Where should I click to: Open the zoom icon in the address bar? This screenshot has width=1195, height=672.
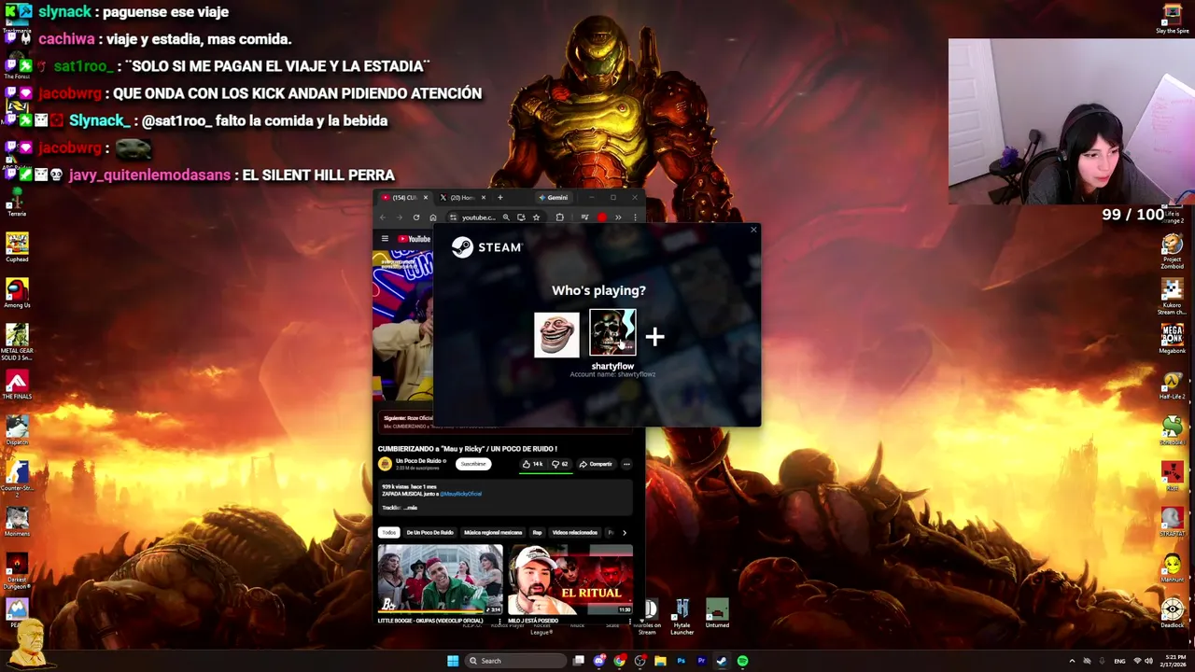click(506, 217)
